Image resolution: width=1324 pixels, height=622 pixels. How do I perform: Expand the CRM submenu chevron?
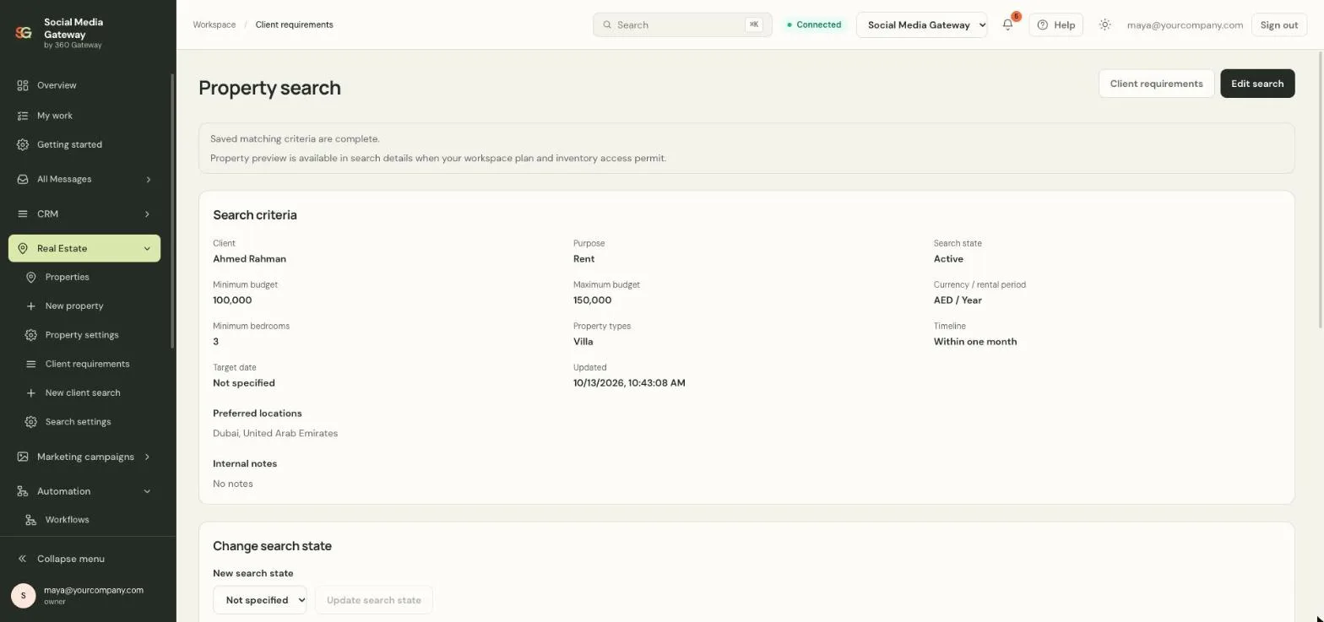[147, 214]
